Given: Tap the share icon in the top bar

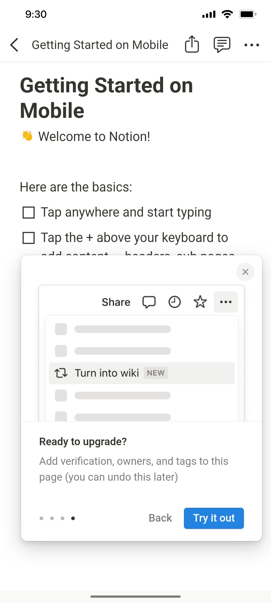Looking at the screenshot, I should pos(192,44).
